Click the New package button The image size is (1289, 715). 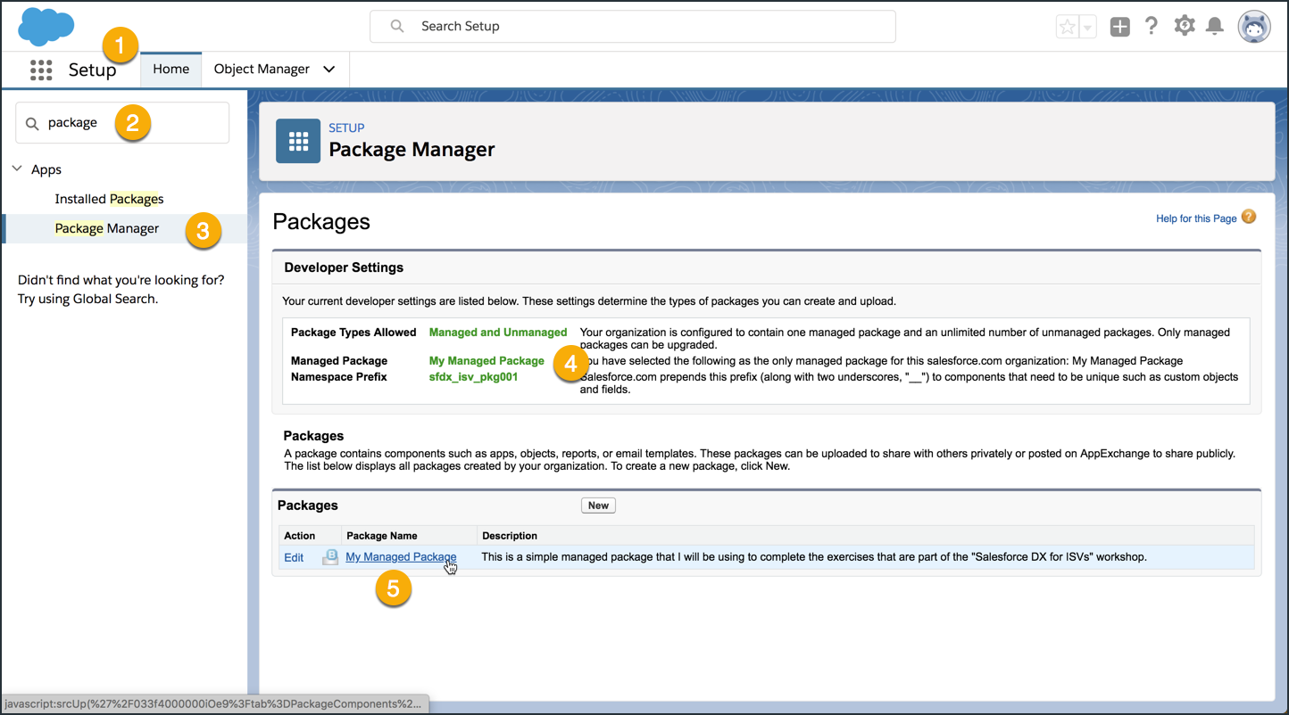(x=598, y=505)
